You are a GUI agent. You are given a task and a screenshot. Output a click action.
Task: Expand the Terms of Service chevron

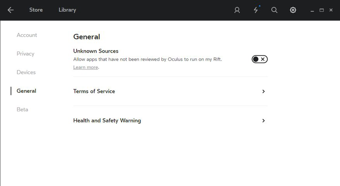coord(263,92)
